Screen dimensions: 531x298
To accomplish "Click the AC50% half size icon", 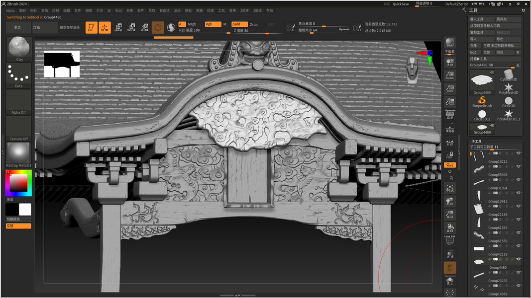I will pos(450,102).
